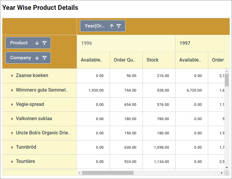Expand the Zaanse koeken row
Screen dimensions: 232x179
pyautogui.click(x=12, y=76)
